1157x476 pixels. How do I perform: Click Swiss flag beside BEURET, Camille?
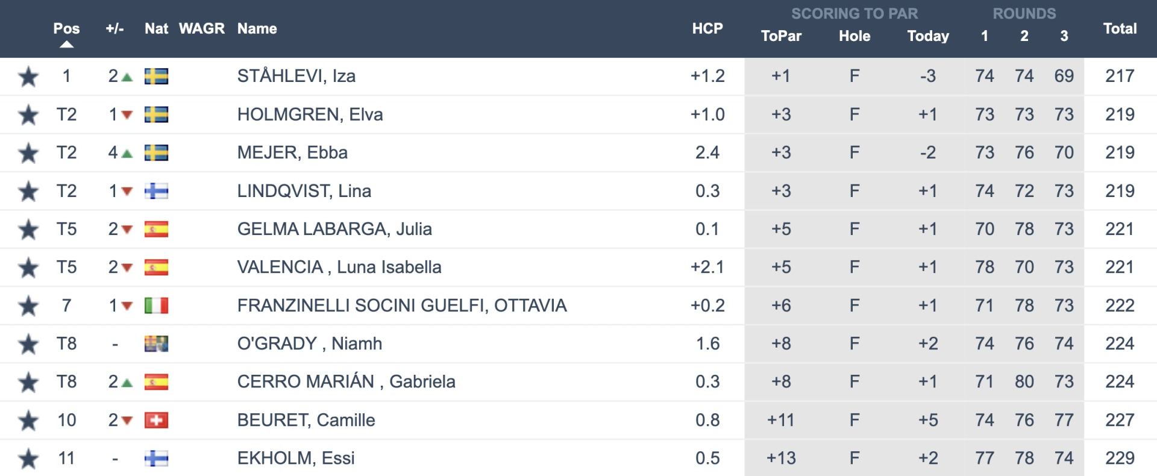[x=156, y=420]
